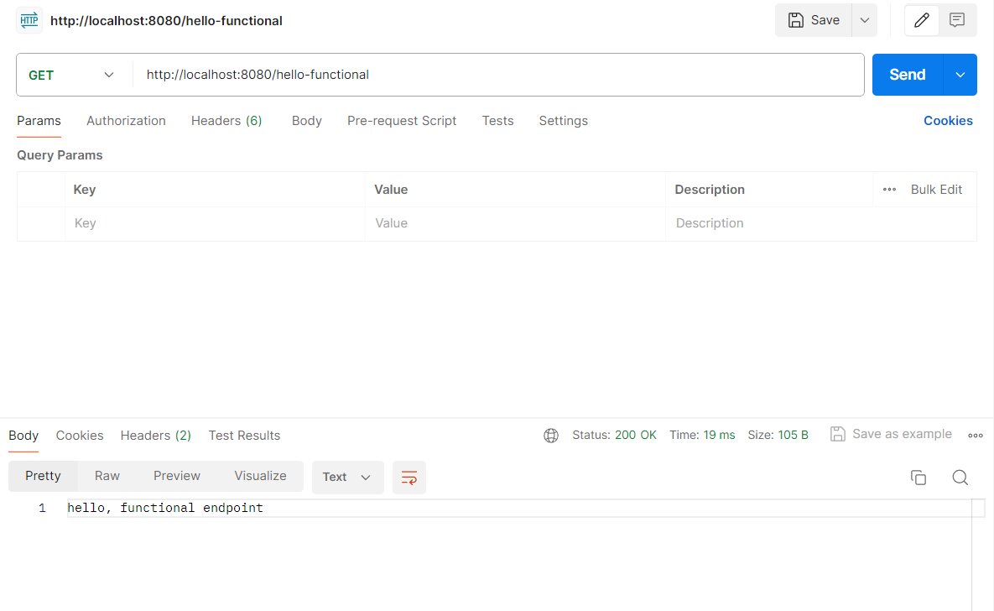Click the Description input cell

tap(821, 223)
